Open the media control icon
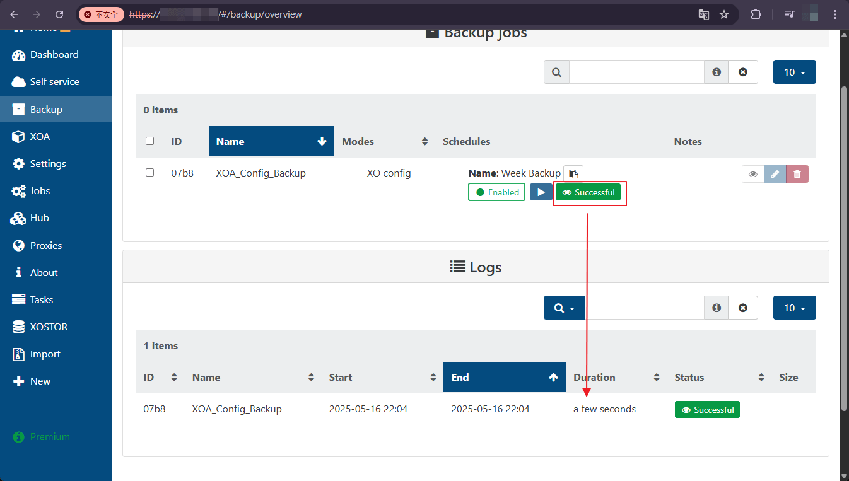 click(x=789, y=14)
